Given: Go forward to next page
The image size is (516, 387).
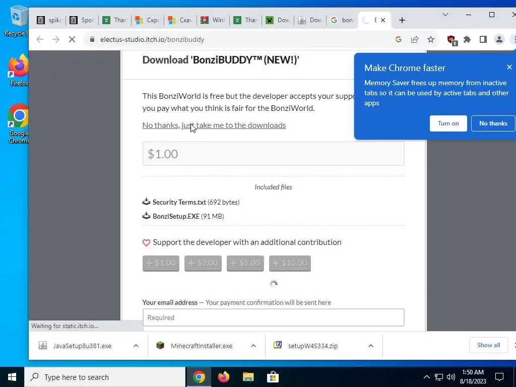Looking at the screenshot, I should pyautogui.click(x=56, y=39).
